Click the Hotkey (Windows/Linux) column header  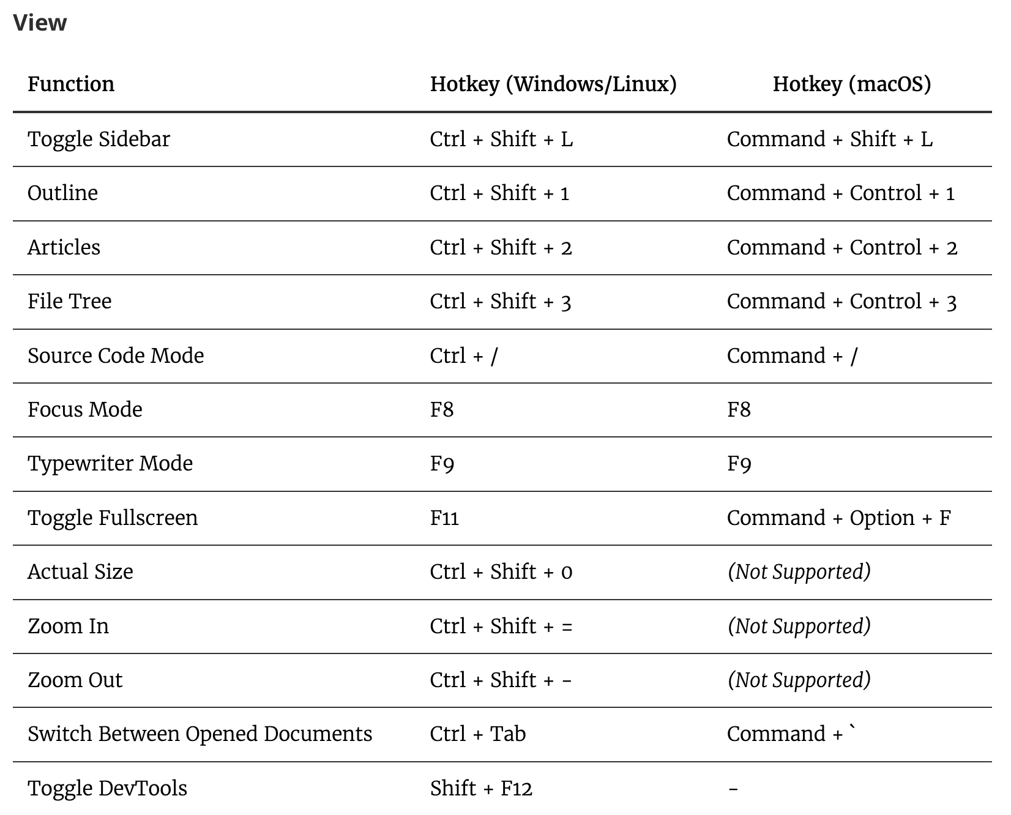(x=553, y=84)
